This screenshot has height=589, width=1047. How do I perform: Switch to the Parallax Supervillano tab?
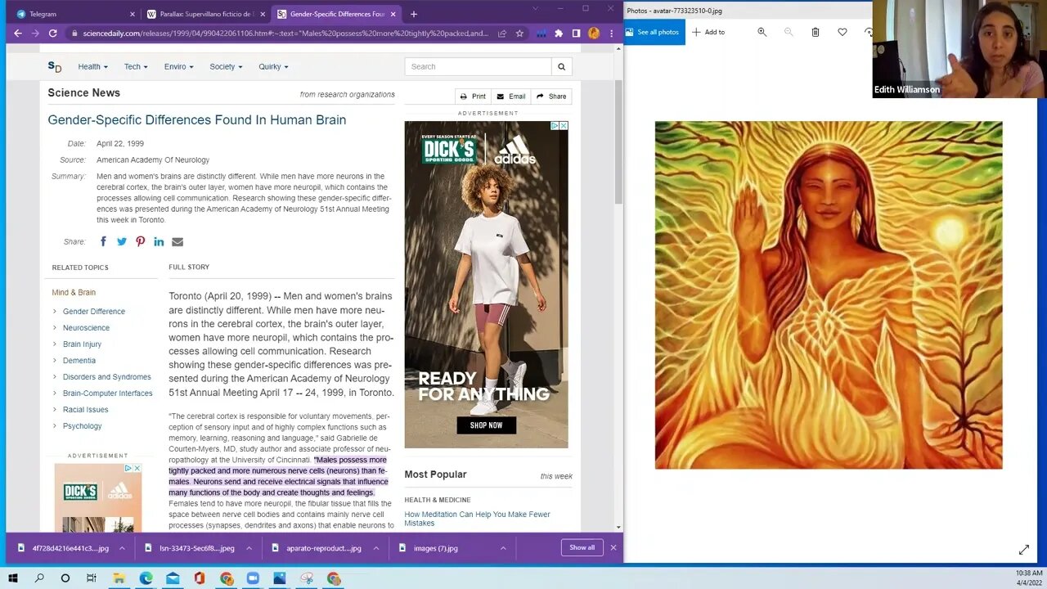tap(204, 14)
